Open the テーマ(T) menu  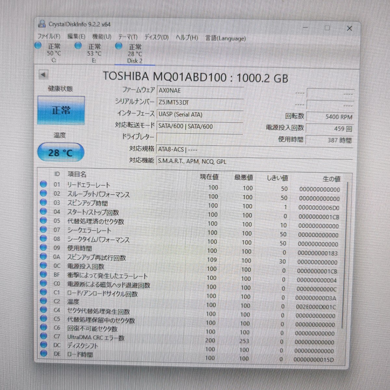tap(128, 37)
